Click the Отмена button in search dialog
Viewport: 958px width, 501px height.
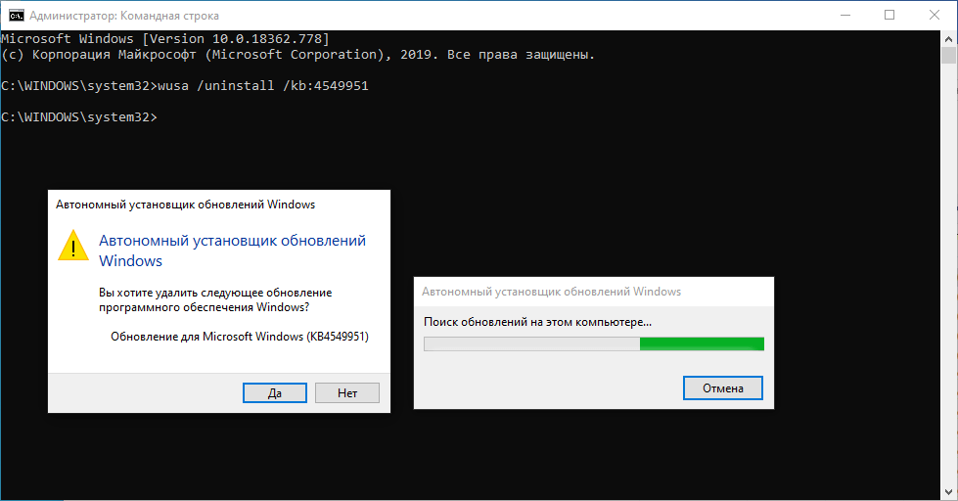(723, 387)
